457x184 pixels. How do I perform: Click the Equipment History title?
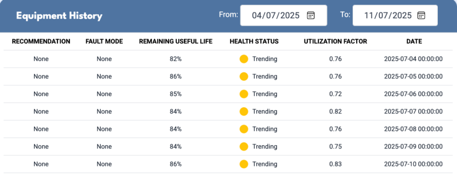59,16
